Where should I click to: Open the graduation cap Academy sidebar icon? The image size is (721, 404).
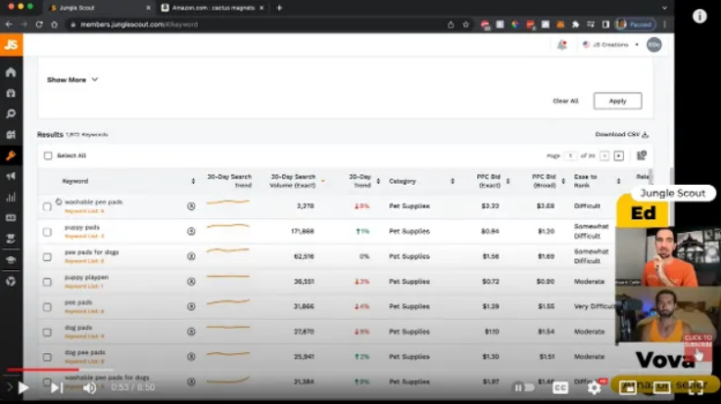click(x=11, y=260)
